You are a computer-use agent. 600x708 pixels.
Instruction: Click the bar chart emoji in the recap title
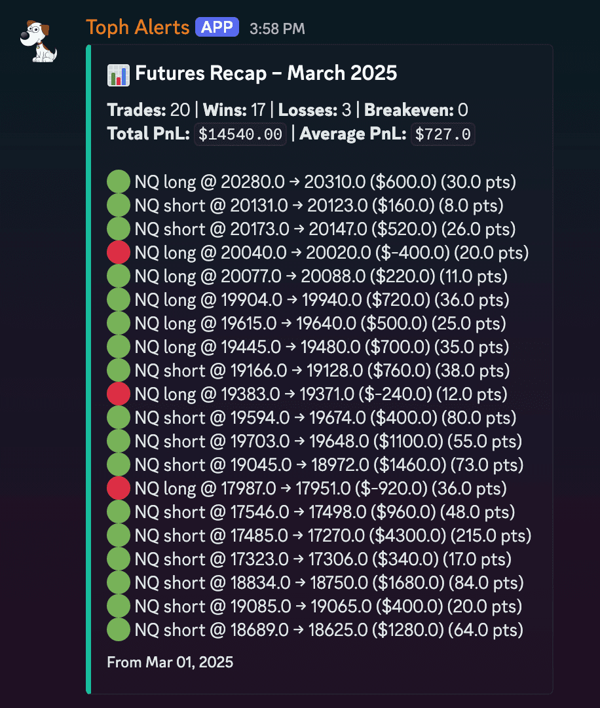click(119, 74)
